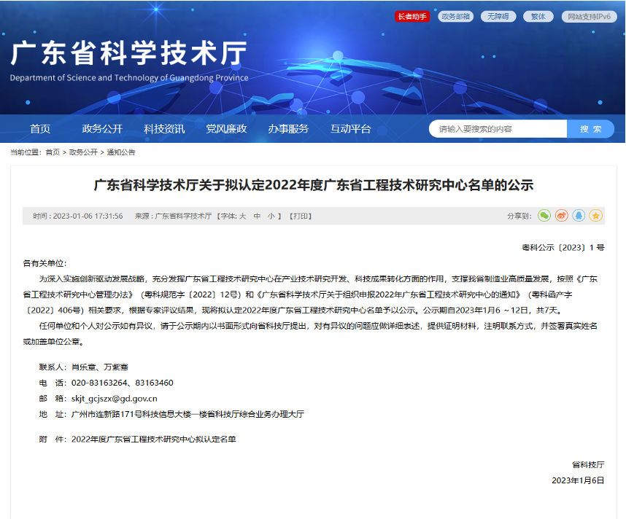The width and height of the screenshot is (626, 519).
Task: Set font size to 大
Action: tap(242, 216)
